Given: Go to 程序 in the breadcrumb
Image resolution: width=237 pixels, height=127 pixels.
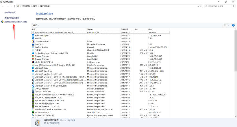Looking at the screenshot, I should pyautogui.click(x=35, y=6).
